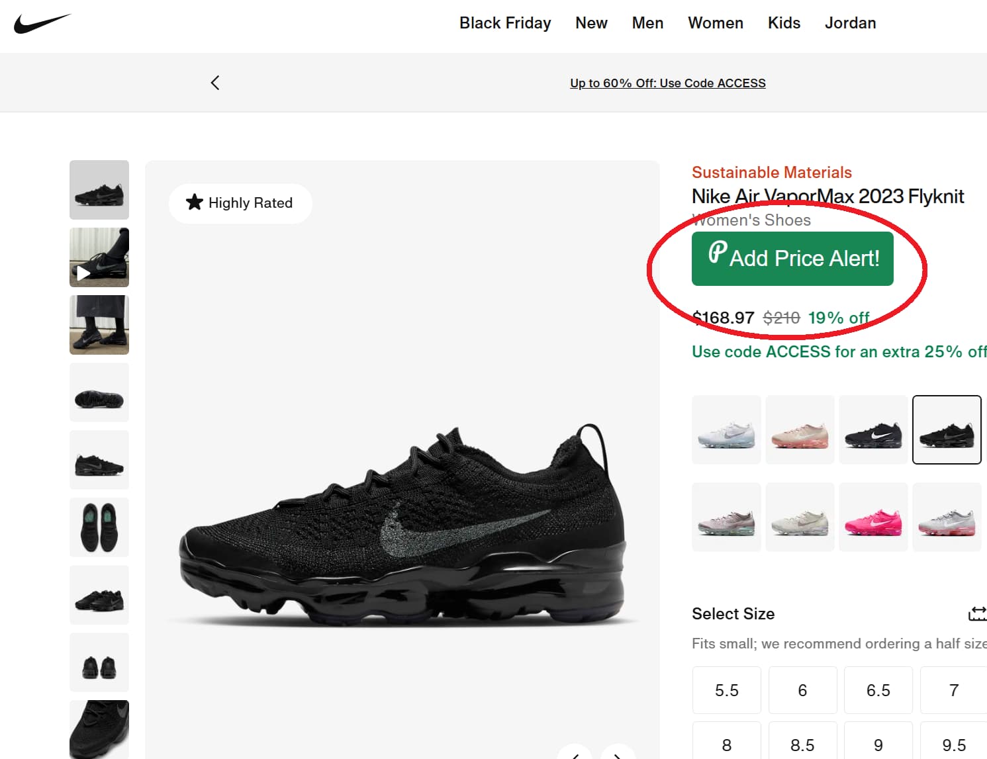
Task: Select the light blue colorway swatch
Action: coord(726,429)
